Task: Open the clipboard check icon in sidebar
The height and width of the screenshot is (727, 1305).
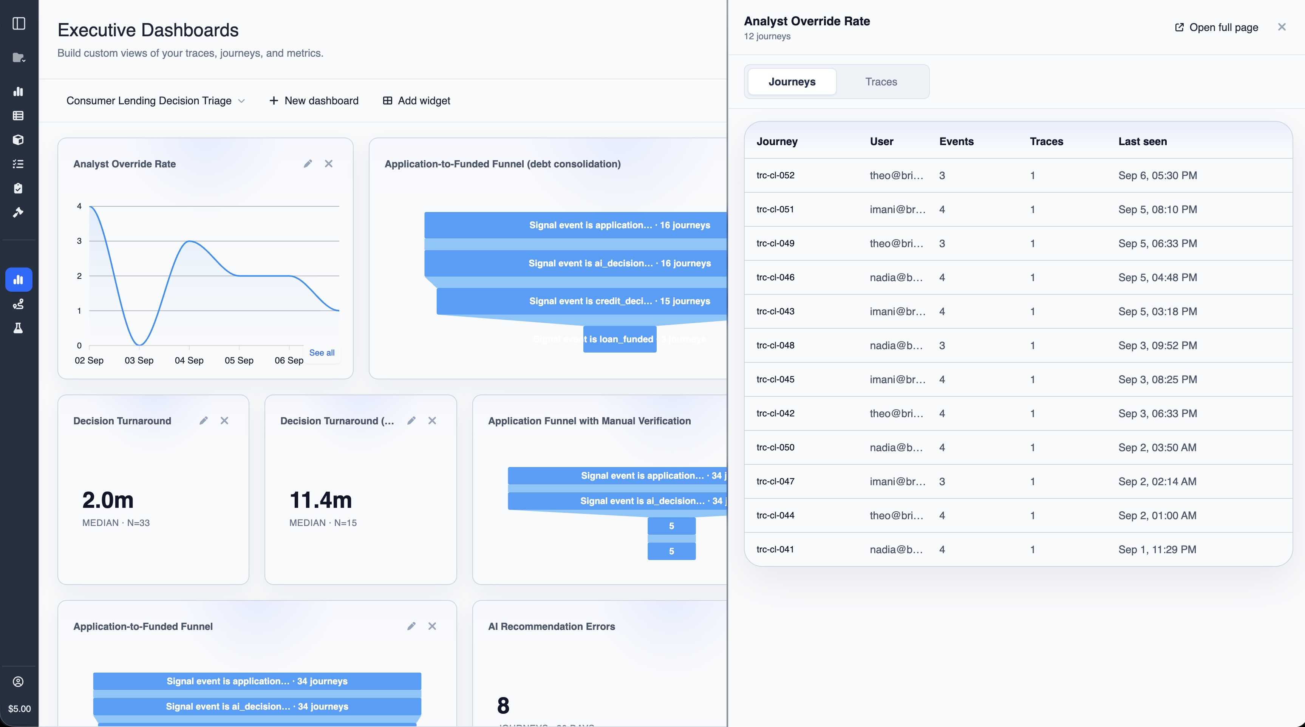Action: (x=18, y=188)
